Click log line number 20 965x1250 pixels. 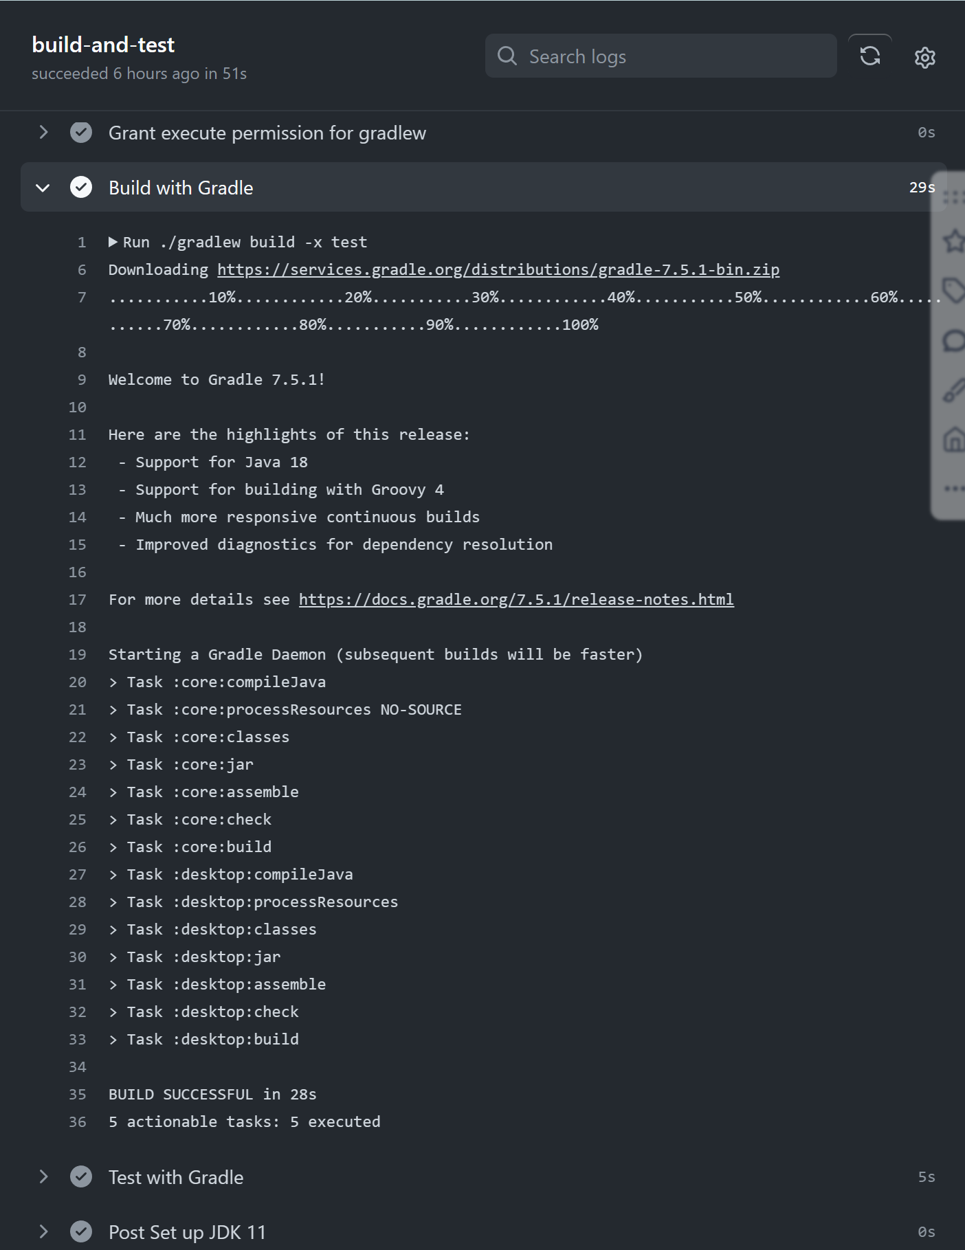pos(78,682)
